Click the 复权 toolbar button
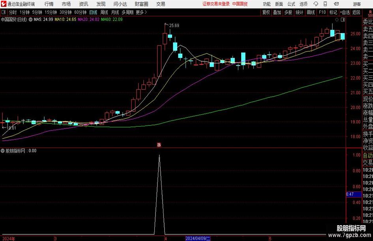This screenshot has height=241, width=373. (266, 12)
